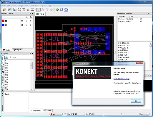Viewport: 153px width, 117px height.
Task: Click down arrow of Navigator net list scrollbar
Action: pyautogui.click(x=31, y=89)
